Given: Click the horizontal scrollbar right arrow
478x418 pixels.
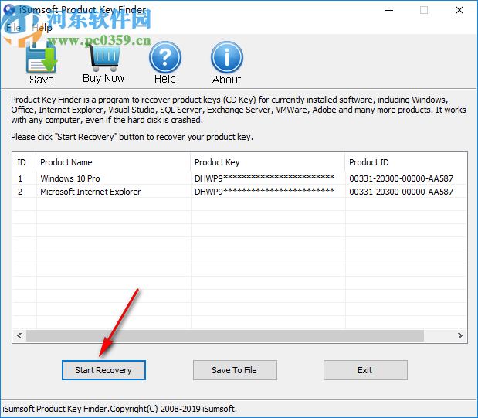Looking at the screenshot, I should pyautogui.click(x=460, y=335).
